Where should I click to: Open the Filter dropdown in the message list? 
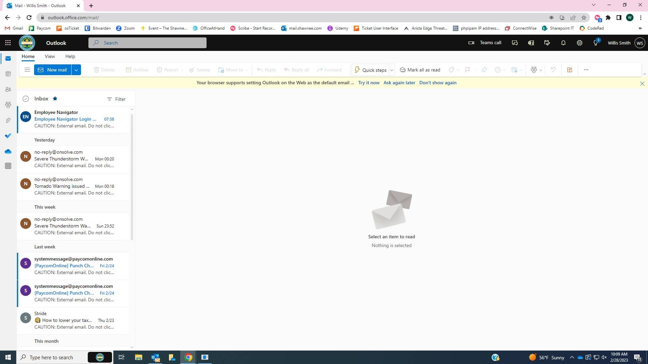point(116,99)
